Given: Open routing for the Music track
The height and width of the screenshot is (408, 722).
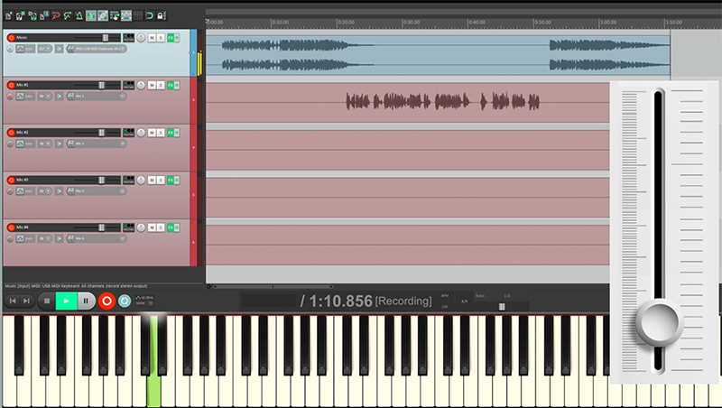Looking at the screenshot, I should tap(129, 37).
